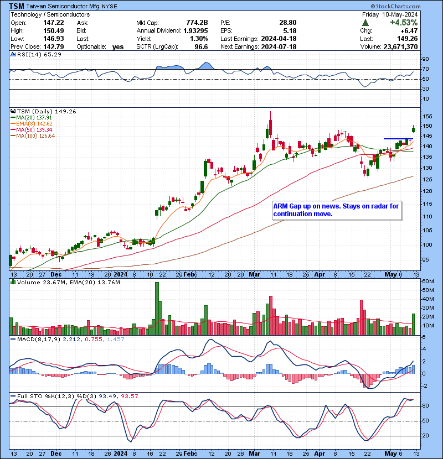Click the Open value 147.22

click(54, 23)
